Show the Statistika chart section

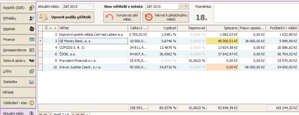tap(18, 82)
